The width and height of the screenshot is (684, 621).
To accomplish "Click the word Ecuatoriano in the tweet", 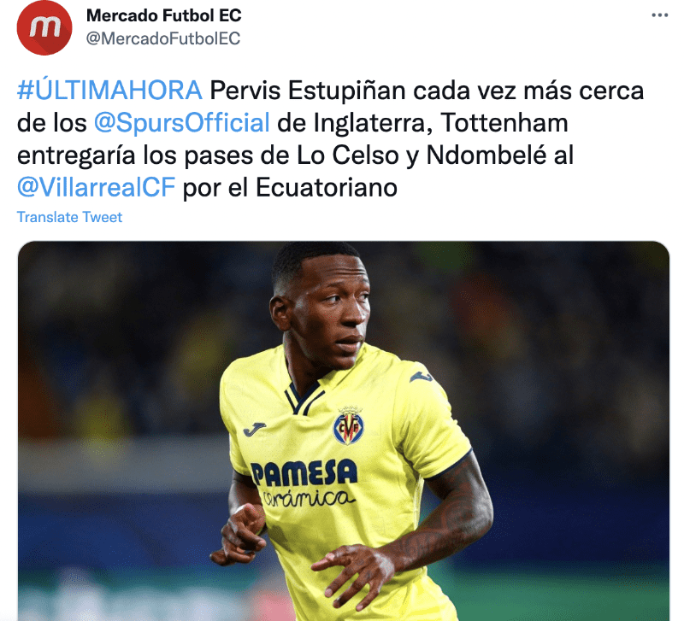I will click(x=327, y=187).
